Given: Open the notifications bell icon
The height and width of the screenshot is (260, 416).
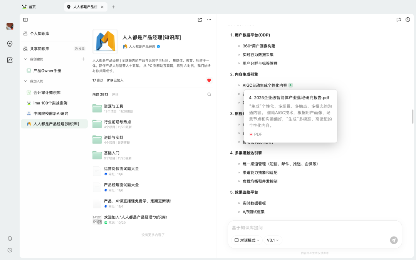Looking at the screenshot, I should (10, 238).
